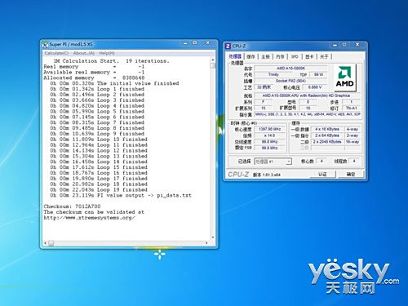The image size is (408, 306).
Task: Open the Help(H) menu in Super PI
Action: pyautogui.click(x=107, y=53)
